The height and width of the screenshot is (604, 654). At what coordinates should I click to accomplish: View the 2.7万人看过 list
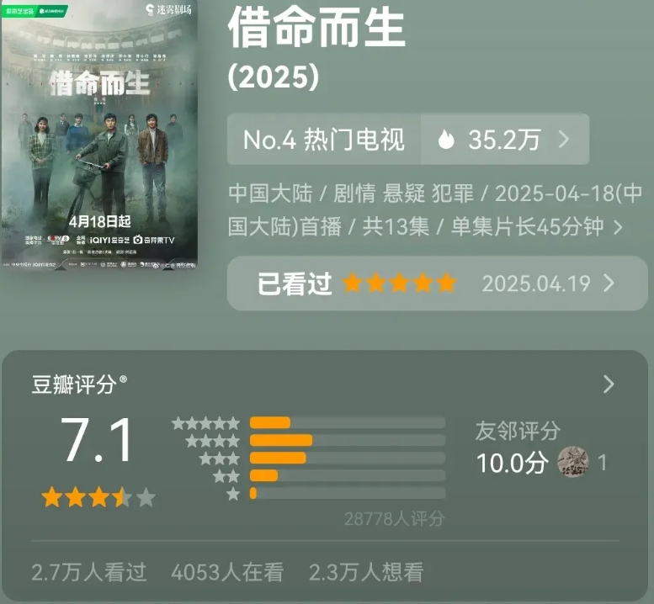[89, 572]
